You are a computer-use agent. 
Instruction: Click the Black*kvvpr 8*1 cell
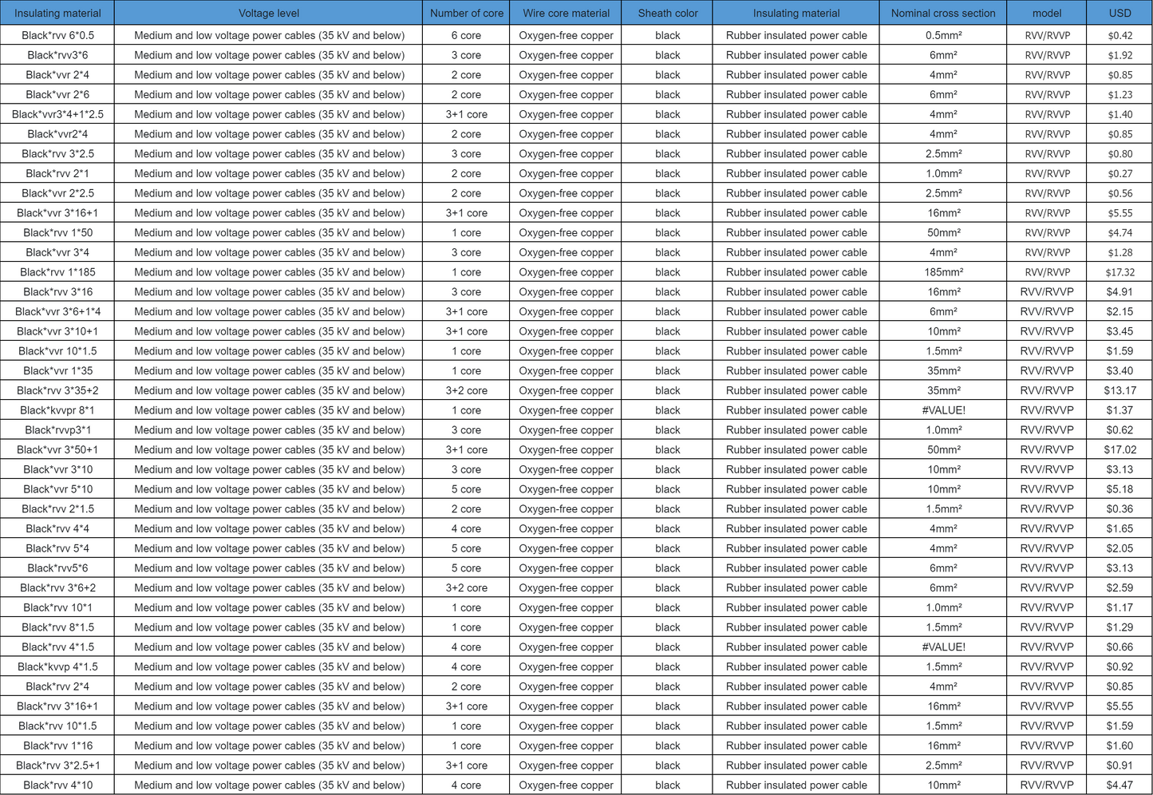pyautogui.click(x=57, y=410)
